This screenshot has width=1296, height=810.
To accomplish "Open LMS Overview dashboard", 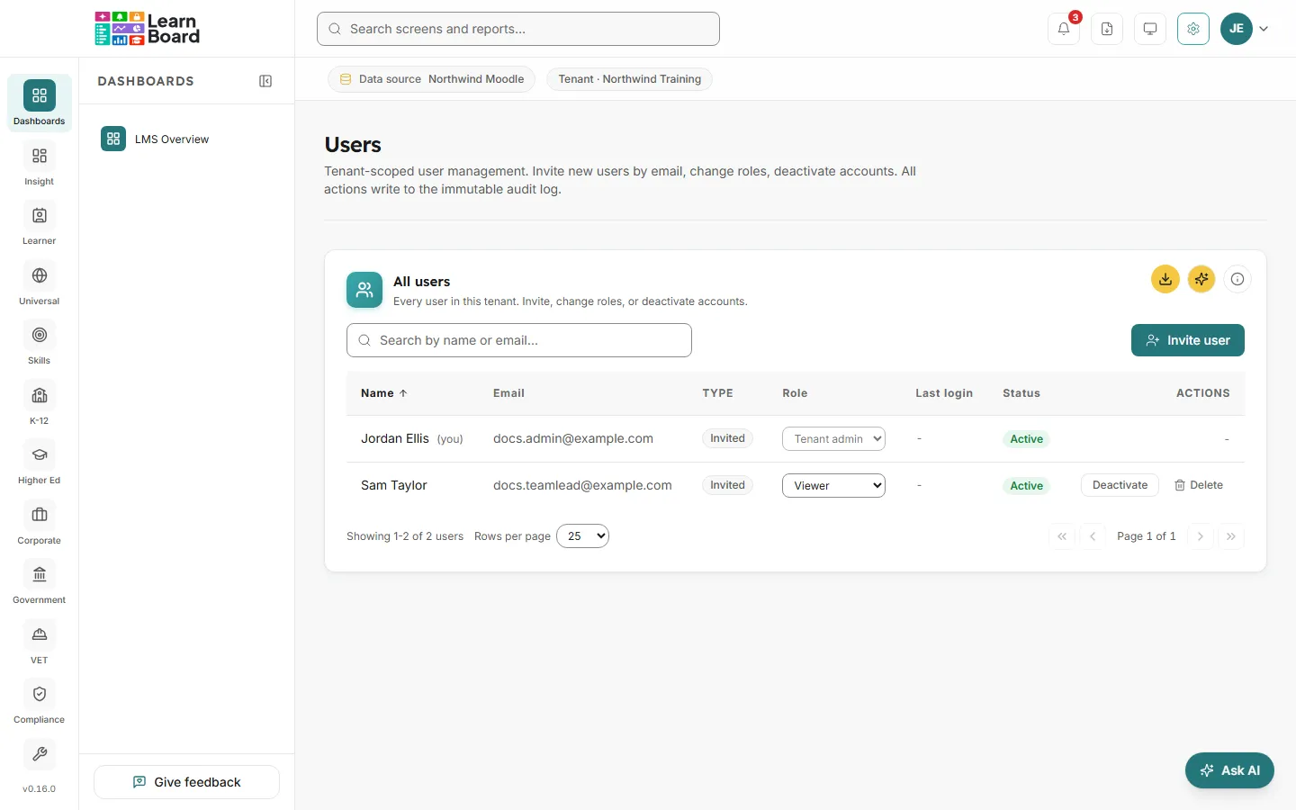I will 187,139.
